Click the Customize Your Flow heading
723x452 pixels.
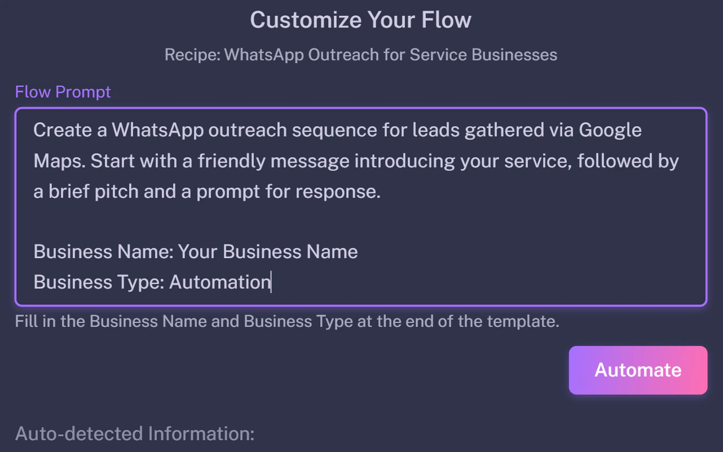click(361, 20)
